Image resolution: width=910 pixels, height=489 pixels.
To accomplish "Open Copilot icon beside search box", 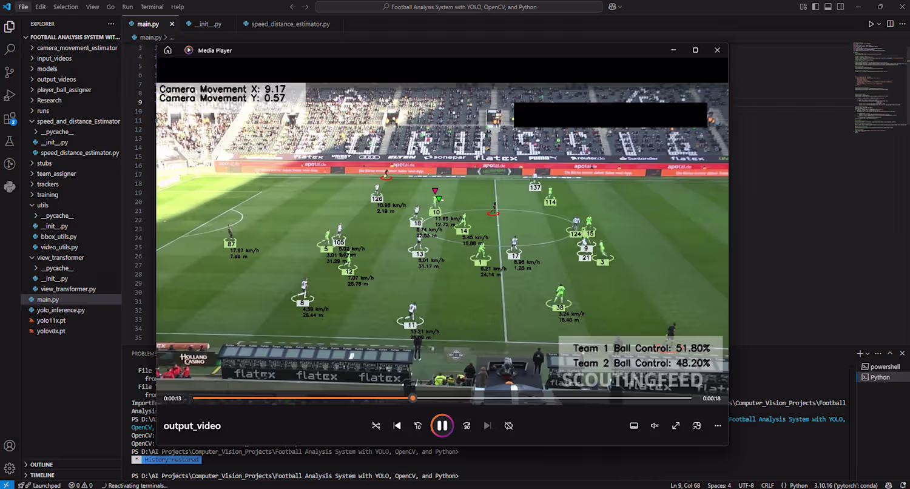I will point(613,7).
